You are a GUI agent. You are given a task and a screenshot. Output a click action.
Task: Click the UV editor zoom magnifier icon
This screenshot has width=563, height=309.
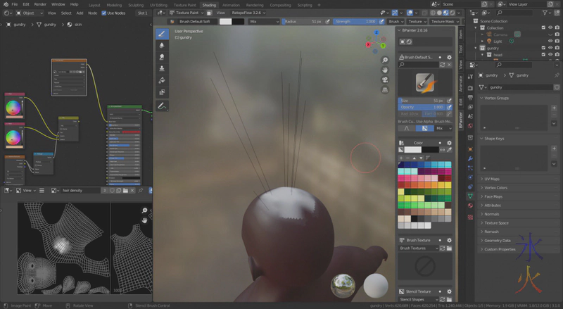pyautogui.click(x=144, y=210)
